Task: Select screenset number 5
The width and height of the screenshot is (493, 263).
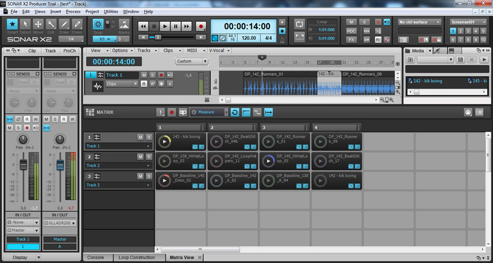Action: point(484,31)
